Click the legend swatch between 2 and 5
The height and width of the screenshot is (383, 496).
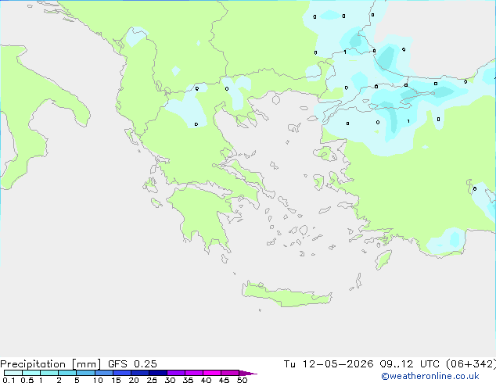pyautogui.click(x=67, y=373)
